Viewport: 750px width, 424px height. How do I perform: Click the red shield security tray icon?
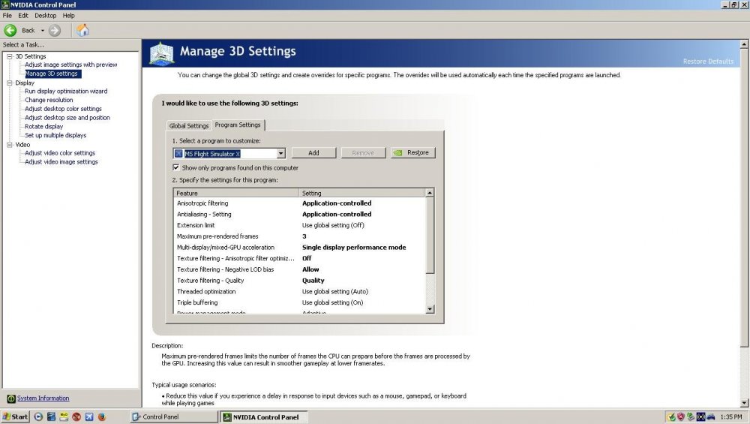681,416
